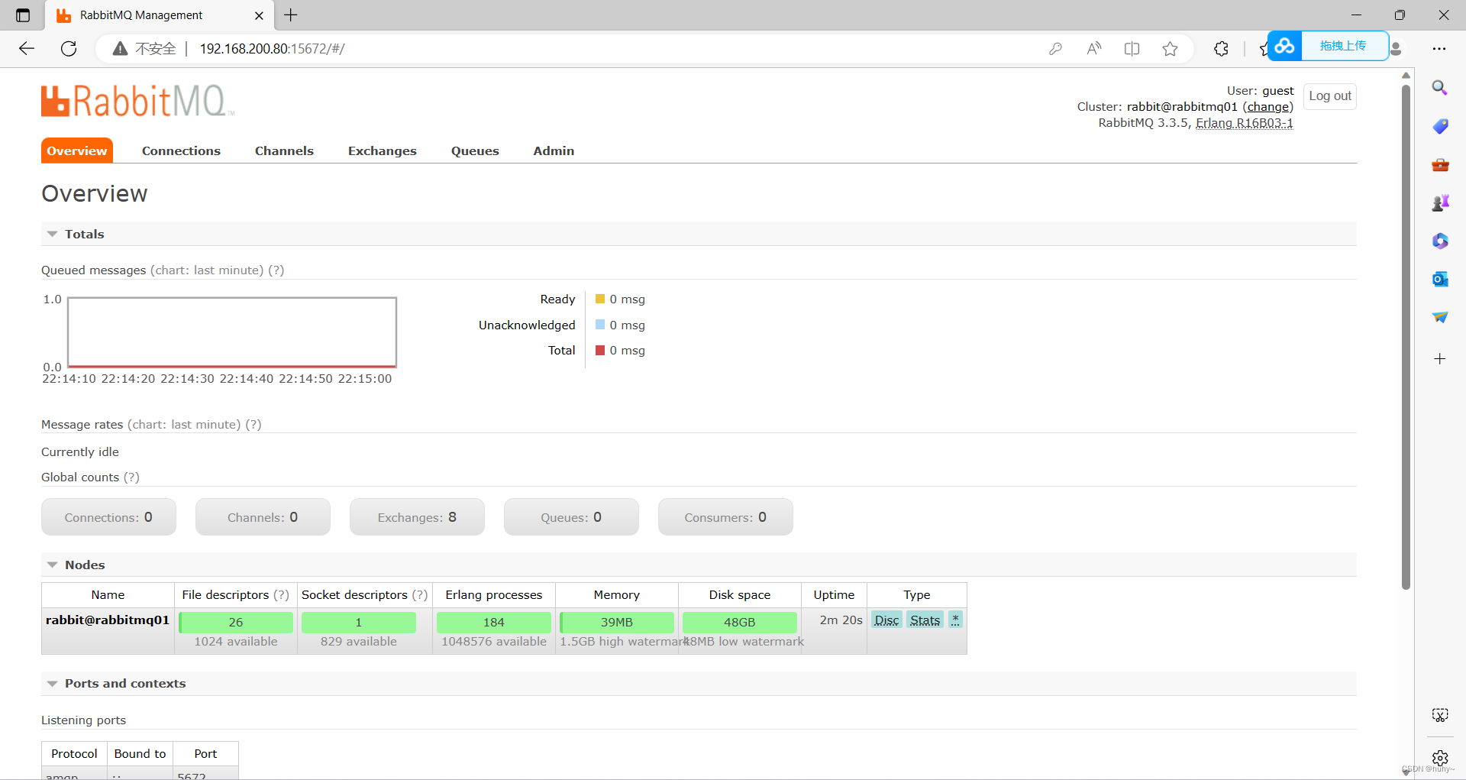This screenshot has height=780, width=1466.
Task: Open sidebar settings gear
Action: click(1440, 758)
